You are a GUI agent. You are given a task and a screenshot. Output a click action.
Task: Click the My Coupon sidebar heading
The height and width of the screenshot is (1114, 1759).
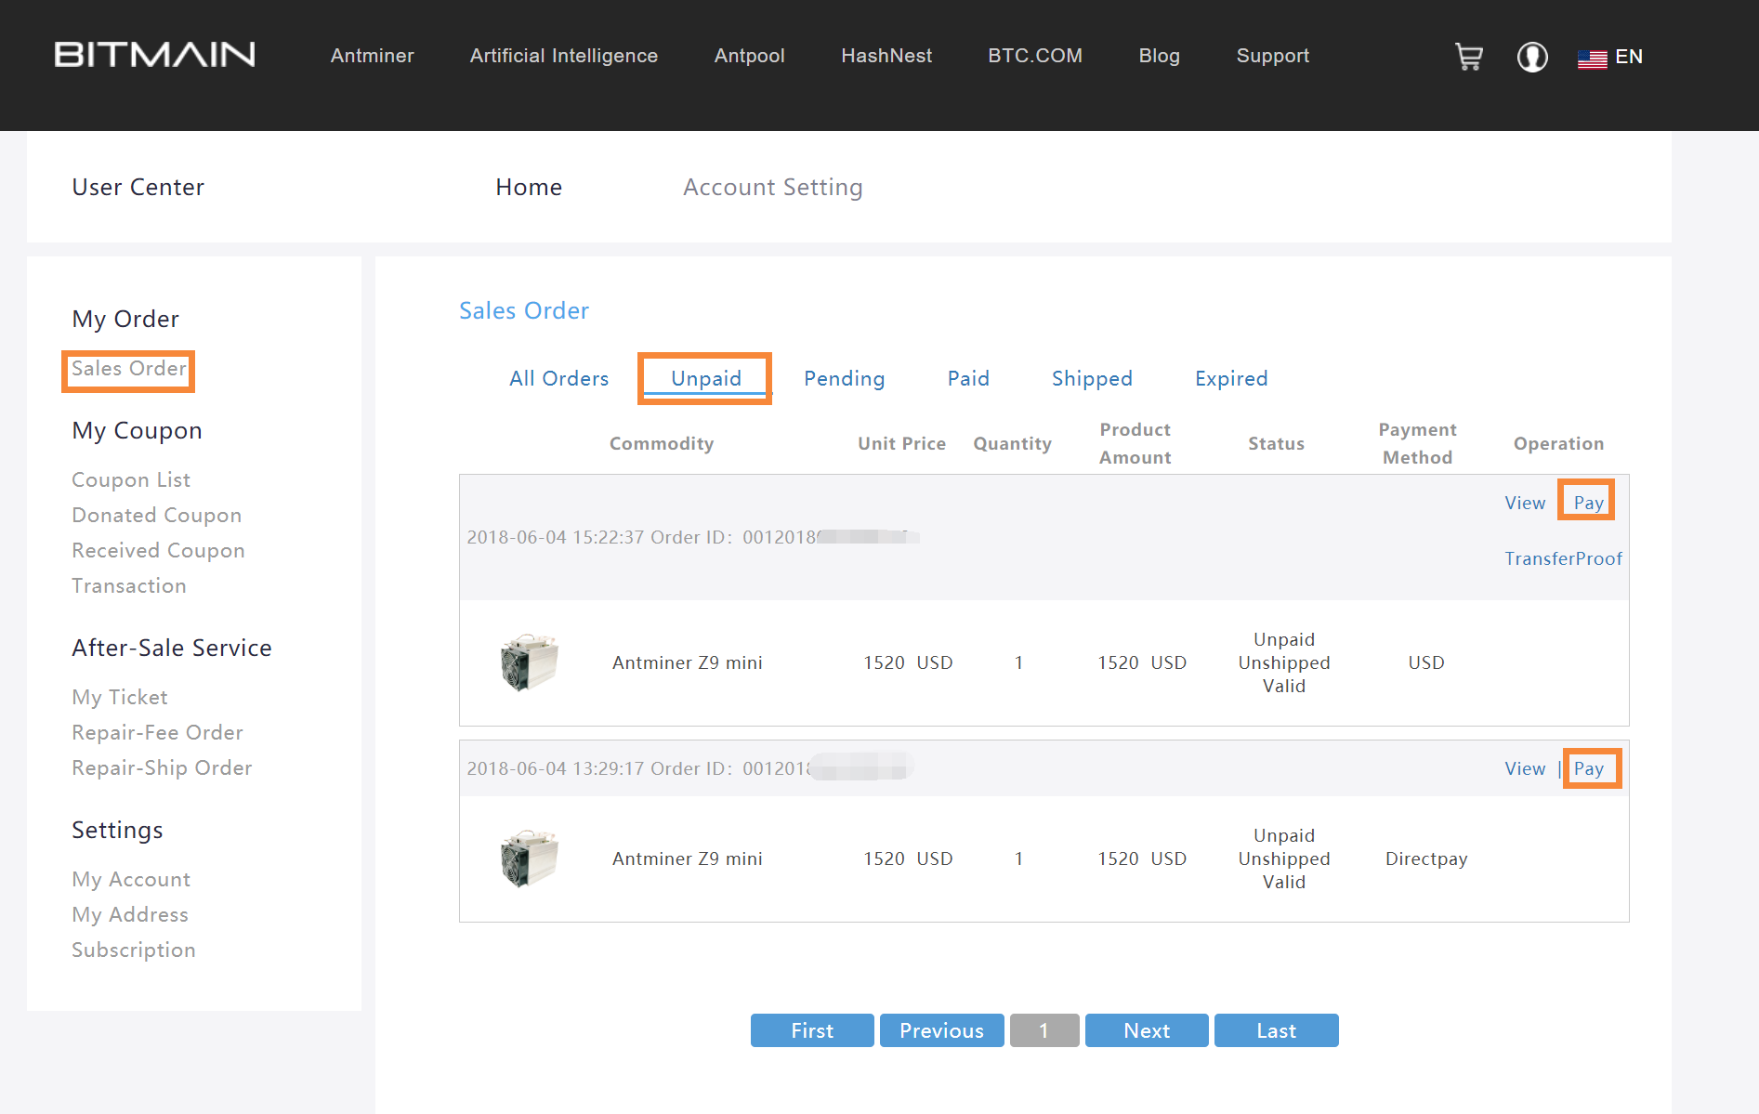coord(137,430)
